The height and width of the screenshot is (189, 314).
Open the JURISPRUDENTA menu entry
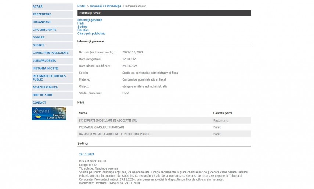click(x=44, y=60)
